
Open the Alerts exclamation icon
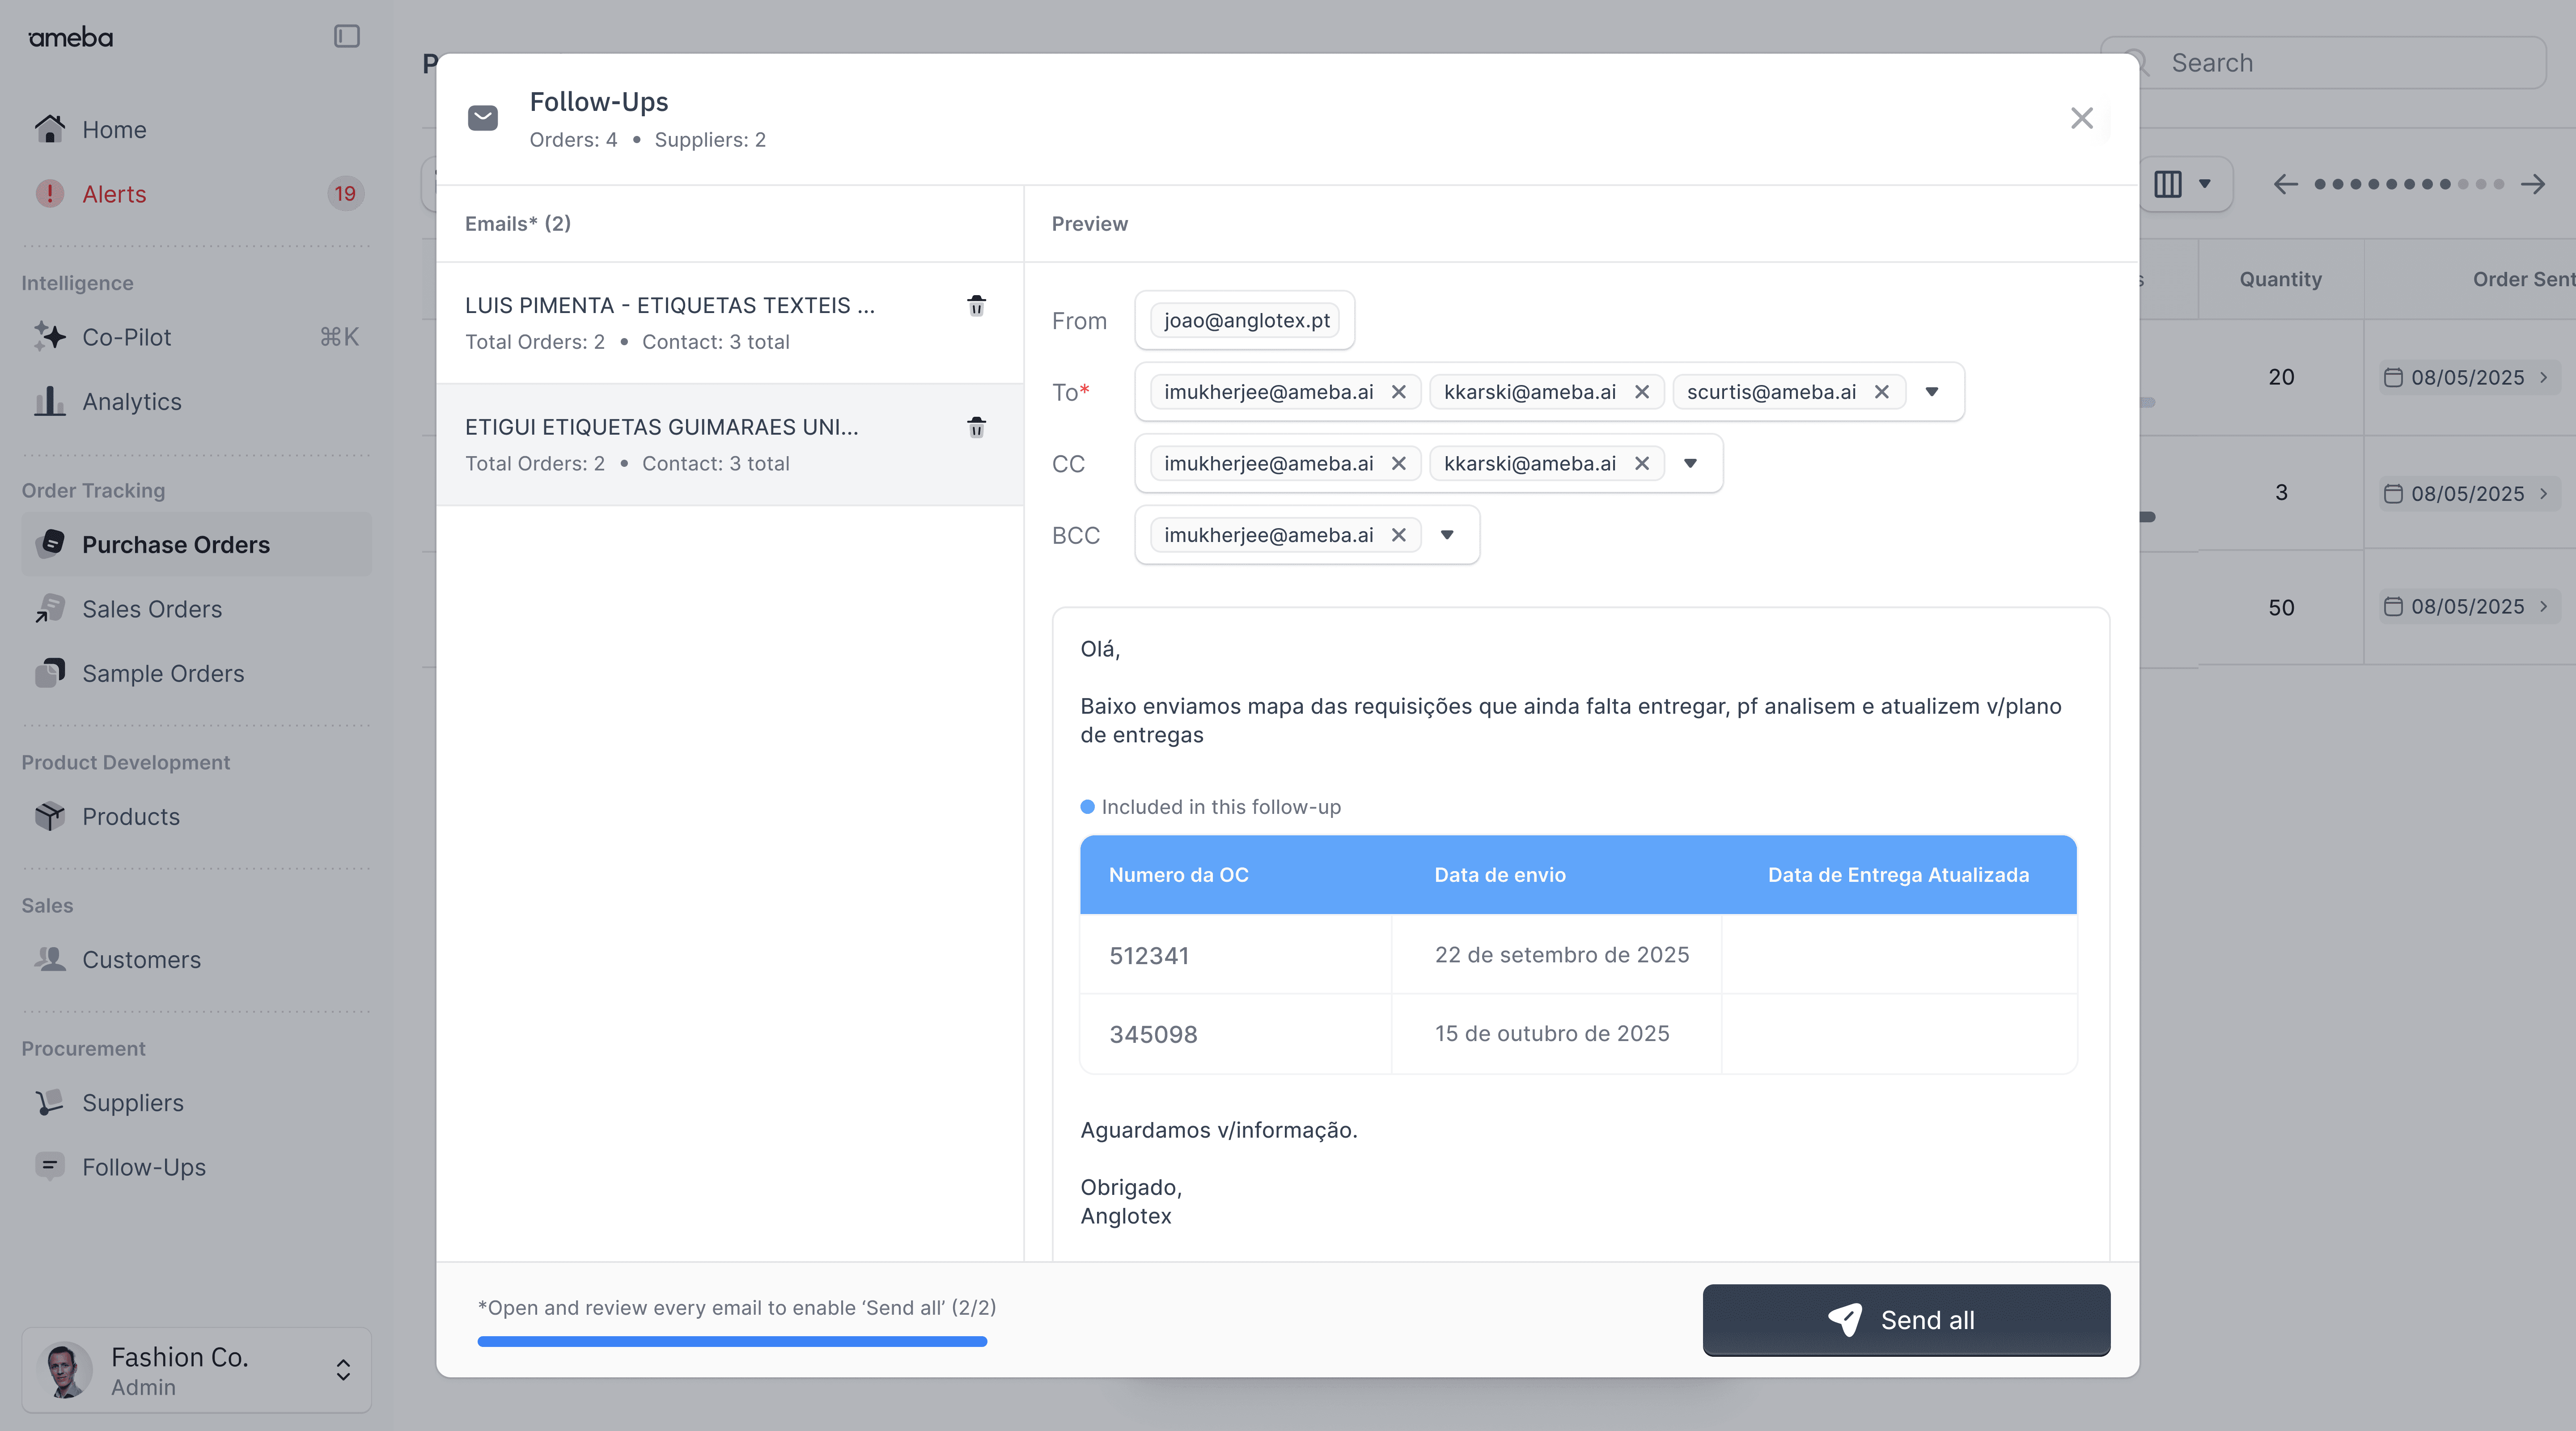tap(50, 194)
